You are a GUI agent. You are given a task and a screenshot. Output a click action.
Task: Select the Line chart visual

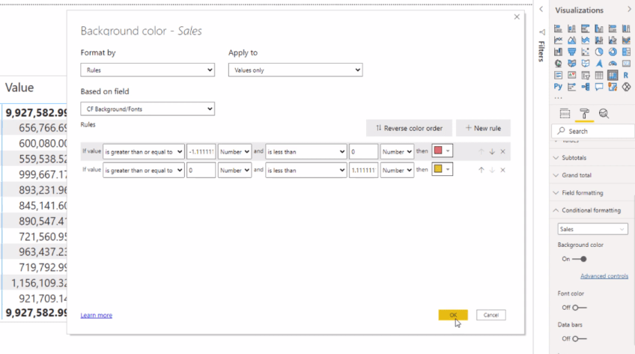[x=558, y=40]
